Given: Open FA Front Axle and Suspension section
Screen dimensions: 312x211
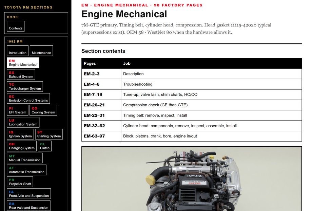Looking at the screenshot, I should (x=29, y=194).
